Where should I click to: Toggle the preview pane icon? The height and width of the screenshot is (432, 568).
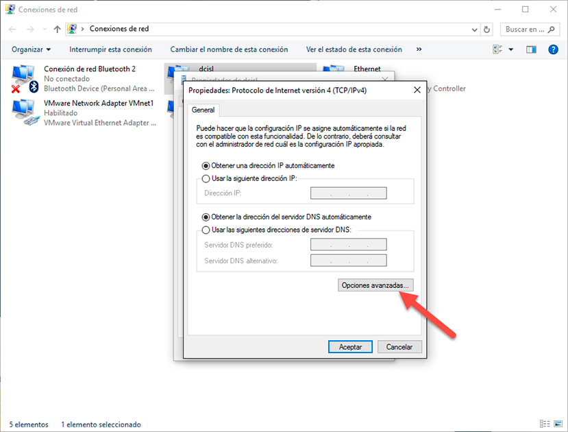click(530, 49)
